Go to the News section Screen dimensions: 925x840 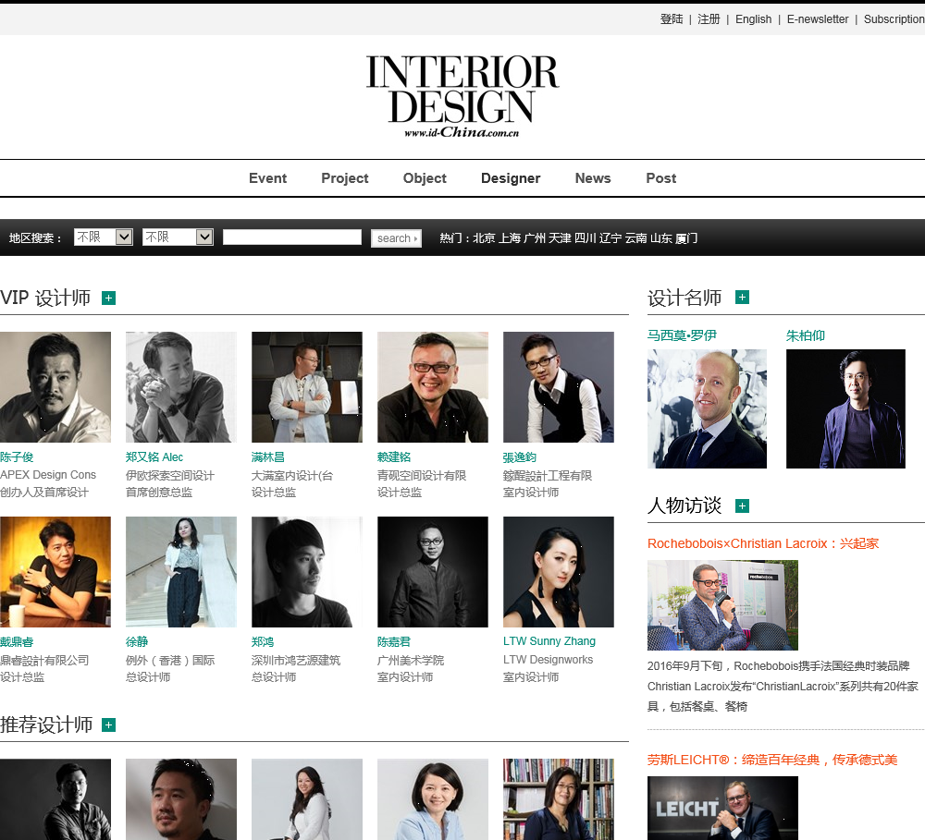[593, 178]
